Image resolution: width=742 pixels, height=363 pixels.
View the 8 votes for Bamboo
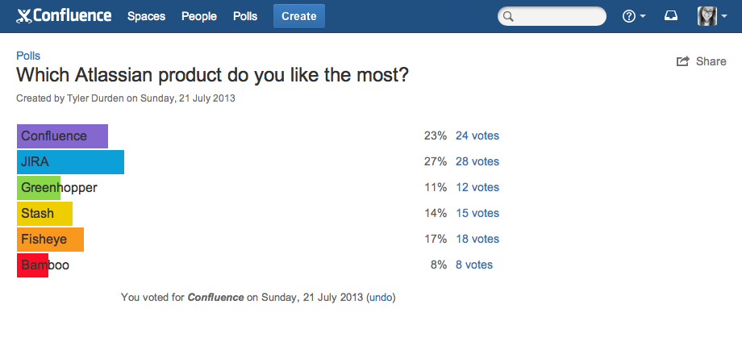(474, 265)
